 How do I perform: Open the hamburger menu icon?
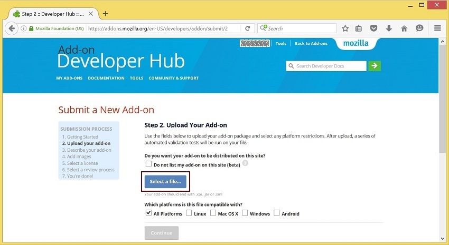click(x=437, y=28)
